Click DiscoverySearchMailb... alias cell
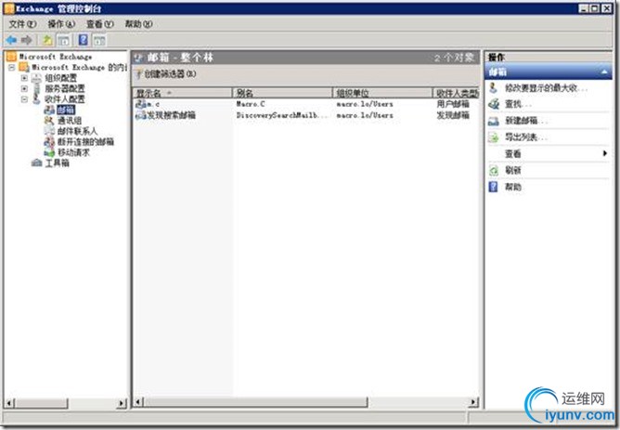The width and height of the screenshot is (620, 430). tap(281, 115)
